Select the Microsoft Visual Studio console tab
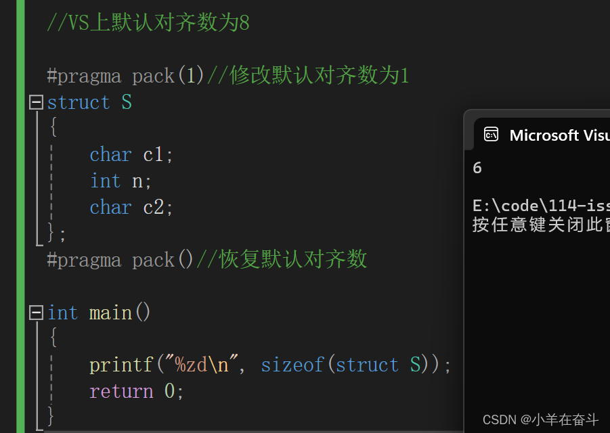This screenshot has width=610, height=433. (x=542, y=135)
